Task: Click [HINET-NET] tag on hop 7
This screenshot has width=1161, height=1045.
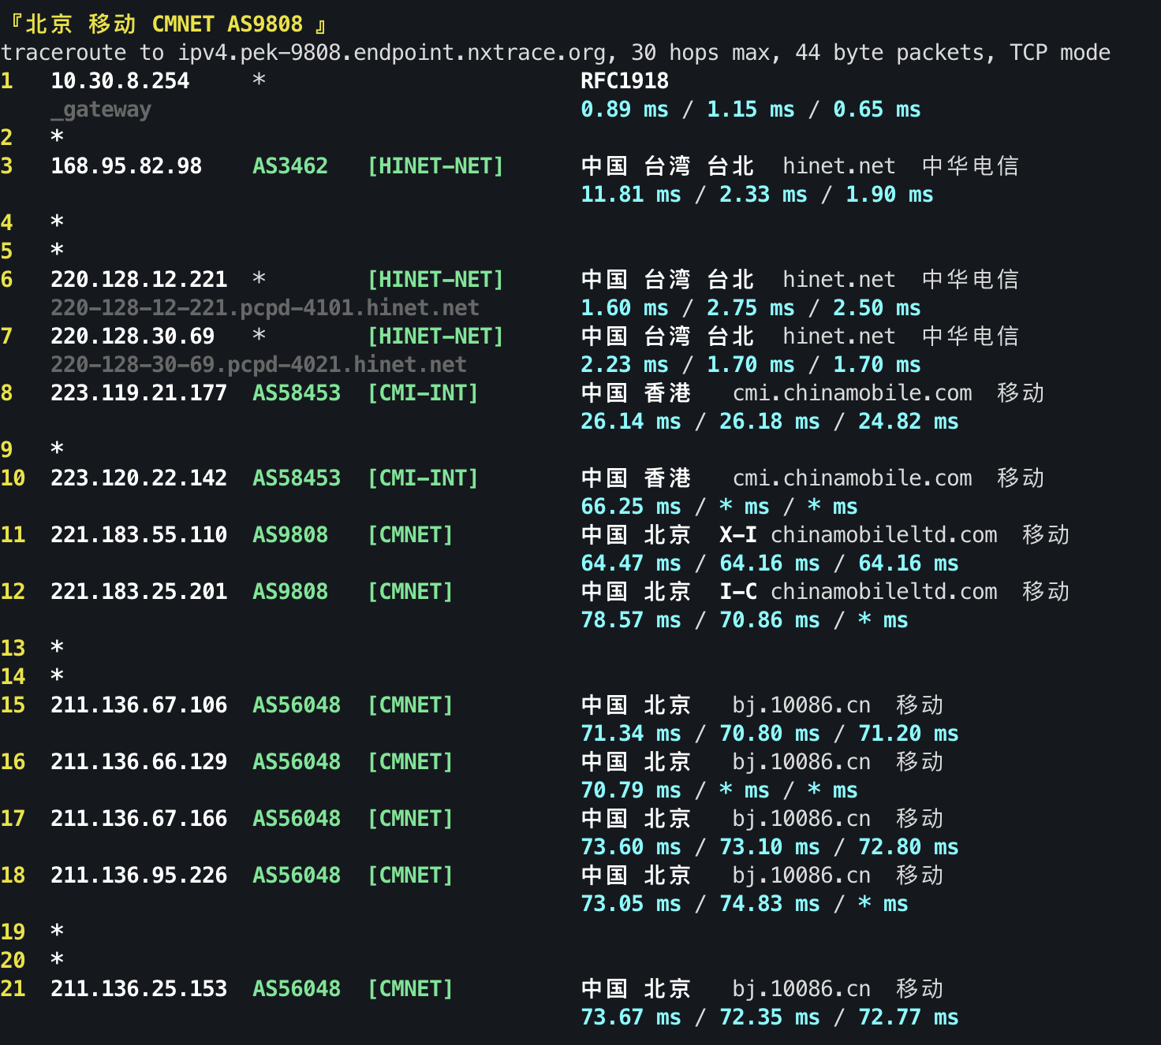Action: [435, 337]
